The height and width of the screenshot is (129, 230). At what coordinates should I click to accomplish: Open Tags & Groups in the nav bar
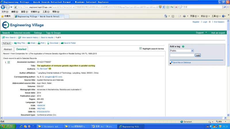click(x=53, y=33)
